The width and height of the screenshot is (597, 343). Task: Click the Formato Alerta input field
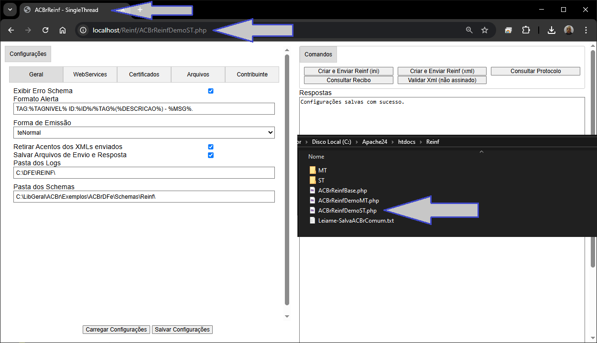pyautogui.click(x=144, y=109)
